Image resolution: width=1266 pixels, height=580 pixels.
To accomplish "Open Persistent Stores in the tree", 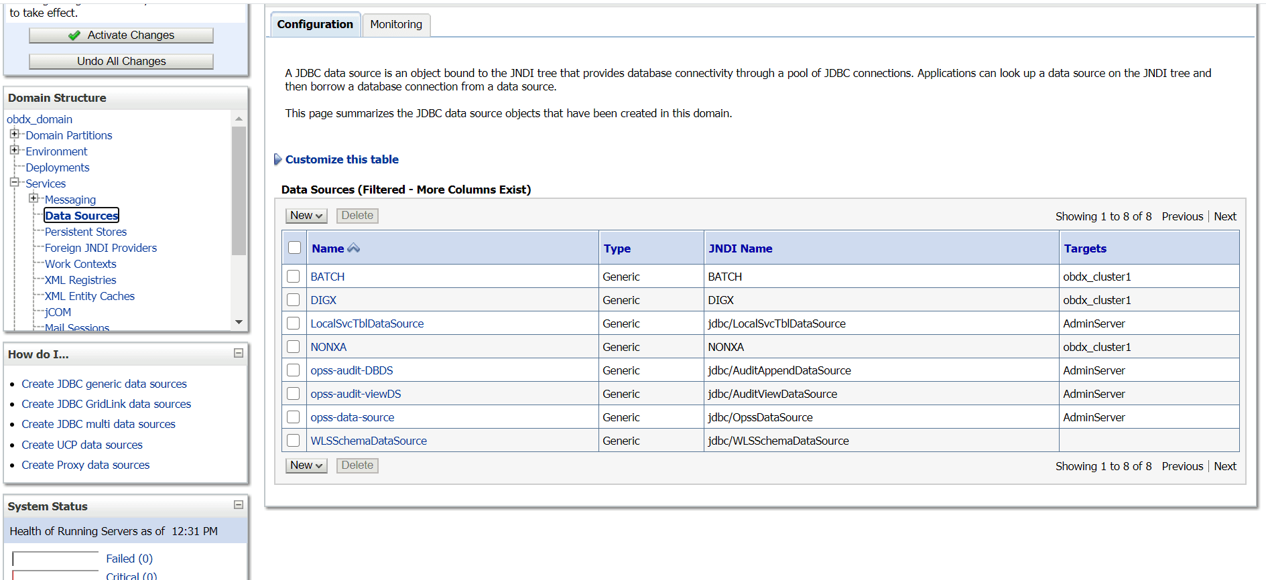I will [86, 232].
